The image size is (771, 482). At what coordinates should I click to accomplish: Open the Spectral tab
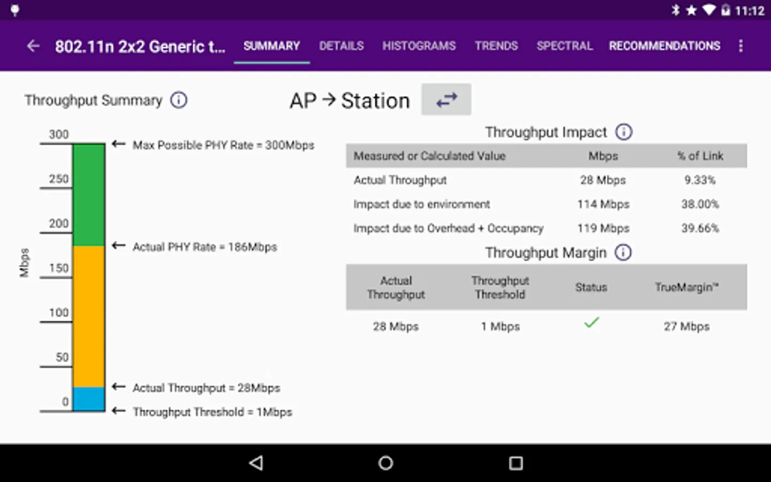tap(565, 46)
